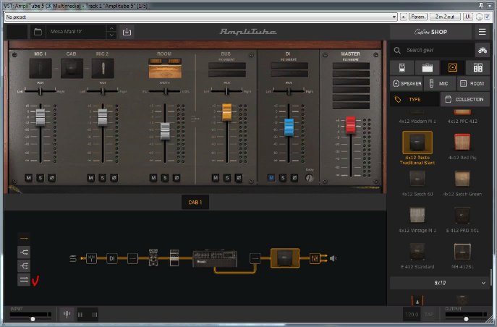The height and width of the screenshot is (327, 497).
Task: Open the hamburger main menu
Action: 482,32
